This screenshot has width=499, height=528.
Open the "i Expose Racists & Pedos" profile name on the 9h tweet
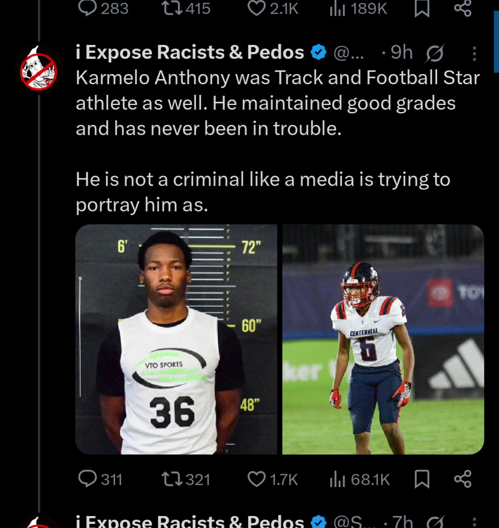tap(190, 53)
